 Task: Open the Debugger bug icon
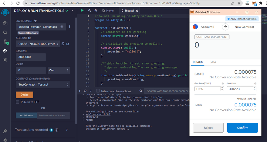5,60
